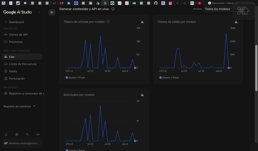Switch to the pinned tab labeled M
Screen dimensions: 258x151
40,3
